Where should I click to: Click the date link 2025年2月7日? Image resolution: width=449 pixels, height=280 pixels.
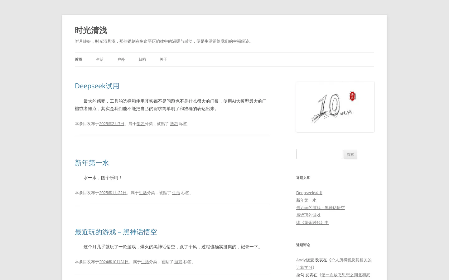pyautogui.click(x=112, y=124)
